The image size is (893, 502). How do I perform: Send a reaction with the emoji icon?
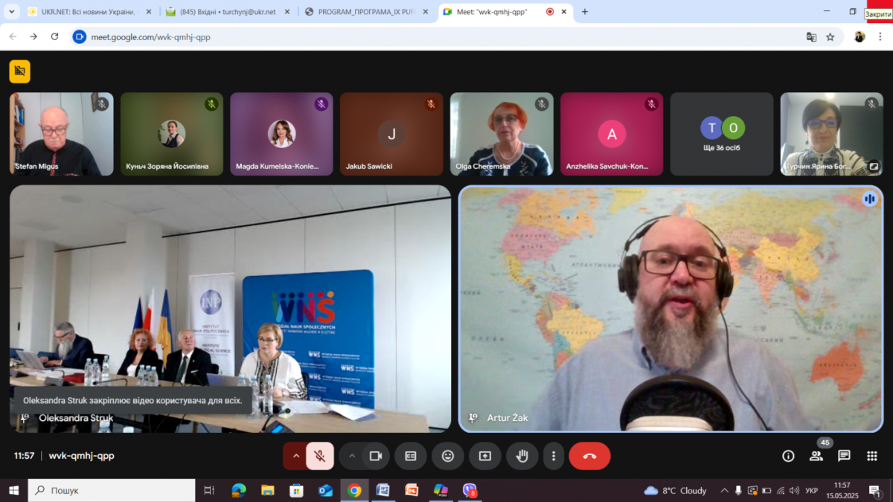[x=448, y=456]
